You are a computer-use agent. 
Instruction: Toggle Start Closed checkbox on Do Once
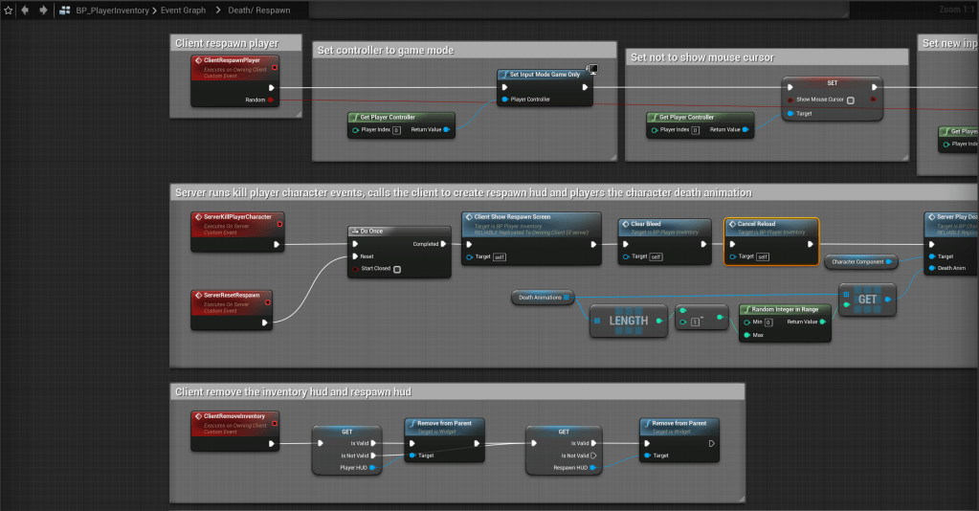point(397,269)
